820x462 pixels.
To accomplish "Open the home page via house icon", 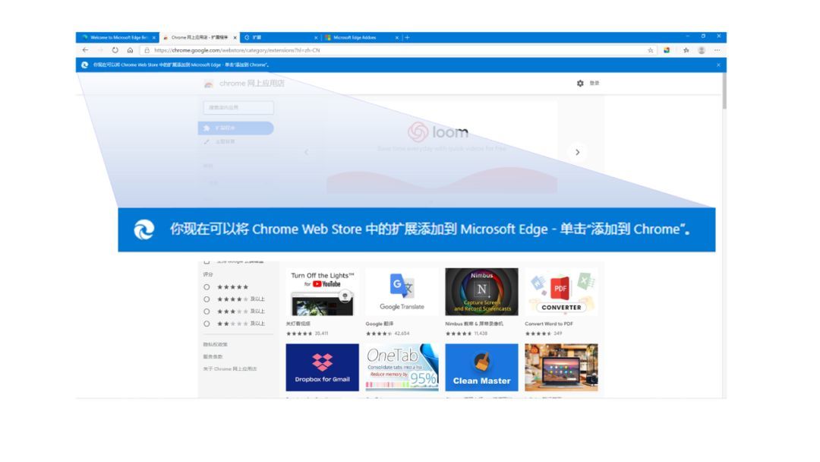I will tap(131, 50).
